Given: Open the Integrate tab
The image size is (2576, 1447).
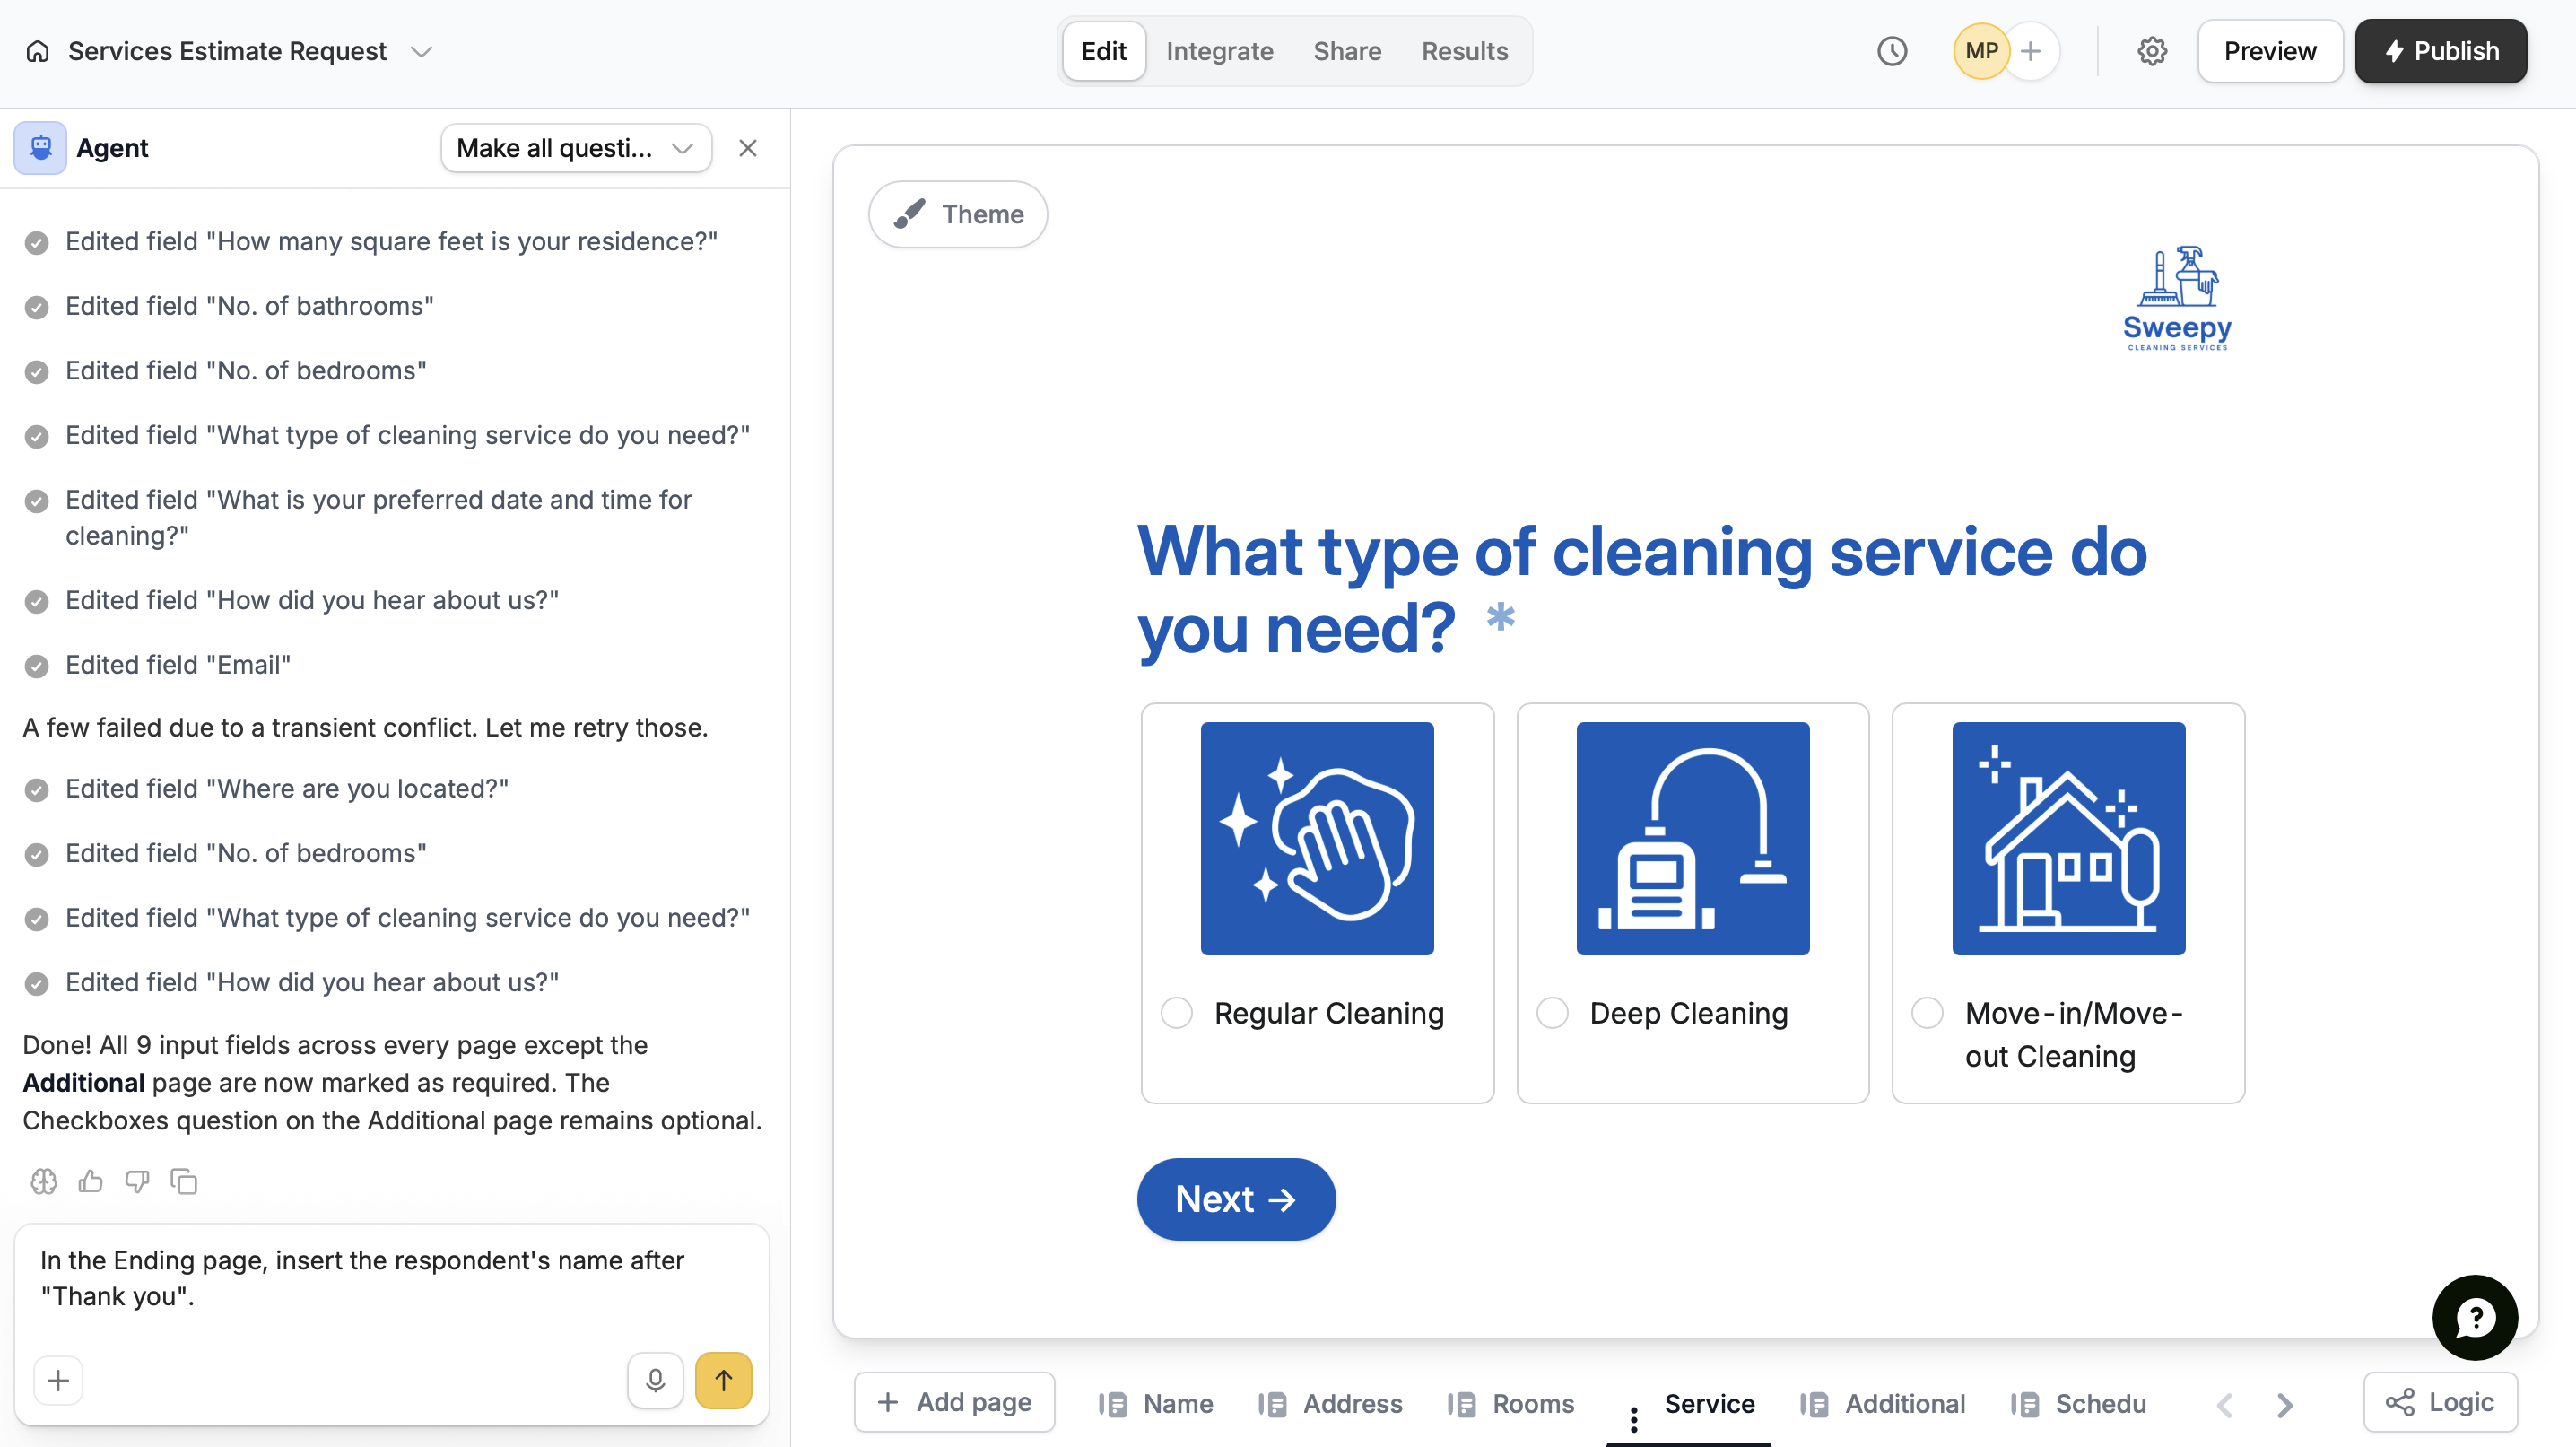Looking at the screenshot, I should [1219, 51].
